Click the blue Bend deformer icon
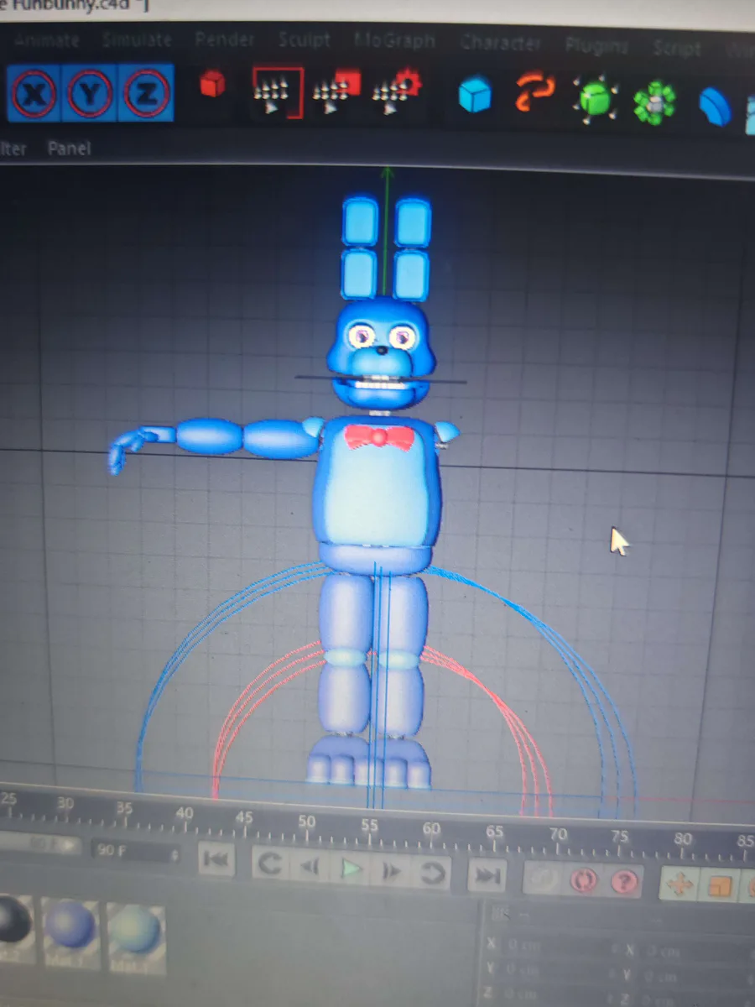755x1007 pixels. coord(715,107)
